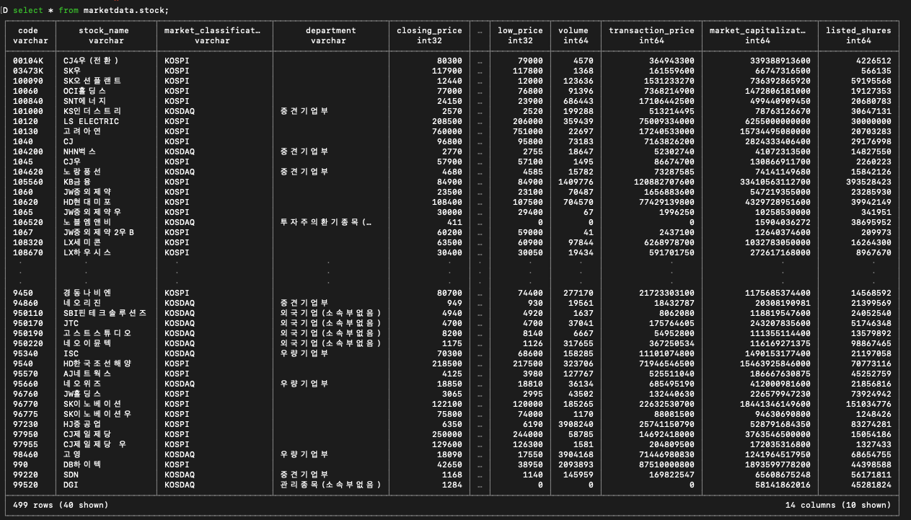Image resolution: width=911 pixels, height=520 pixels.
Task: Click the 'transaction_price' column header
Action: [651, 30]
